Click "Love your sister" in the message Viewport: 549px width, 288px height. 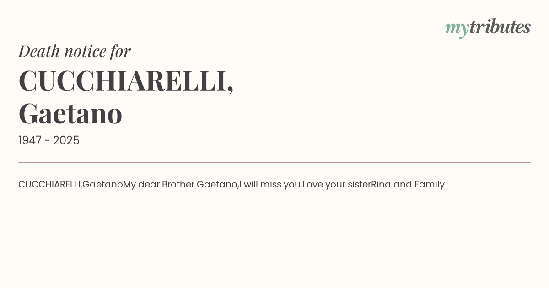pyautogui.click(x=336, y=184)
